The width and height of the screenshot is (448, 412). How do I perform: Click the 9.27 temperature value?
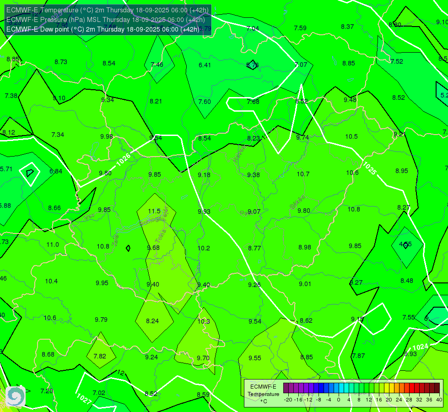356,282
